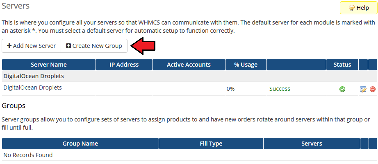Click the % Usage column header

246,65
